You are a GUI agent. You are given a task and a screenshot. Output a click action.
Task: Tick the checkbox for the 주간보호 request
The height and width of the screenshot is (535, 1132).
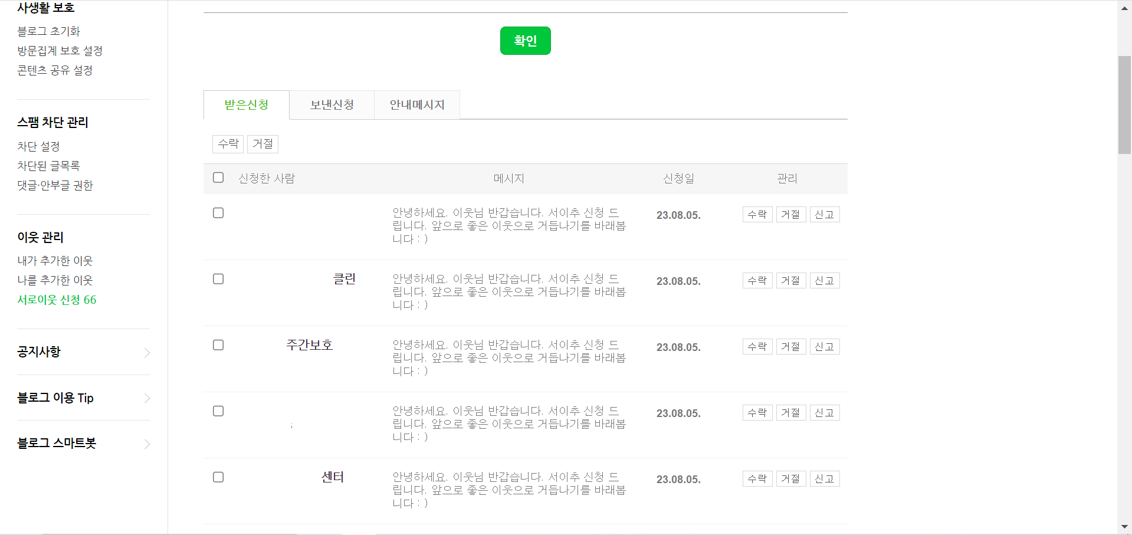[x=218, y=345]
